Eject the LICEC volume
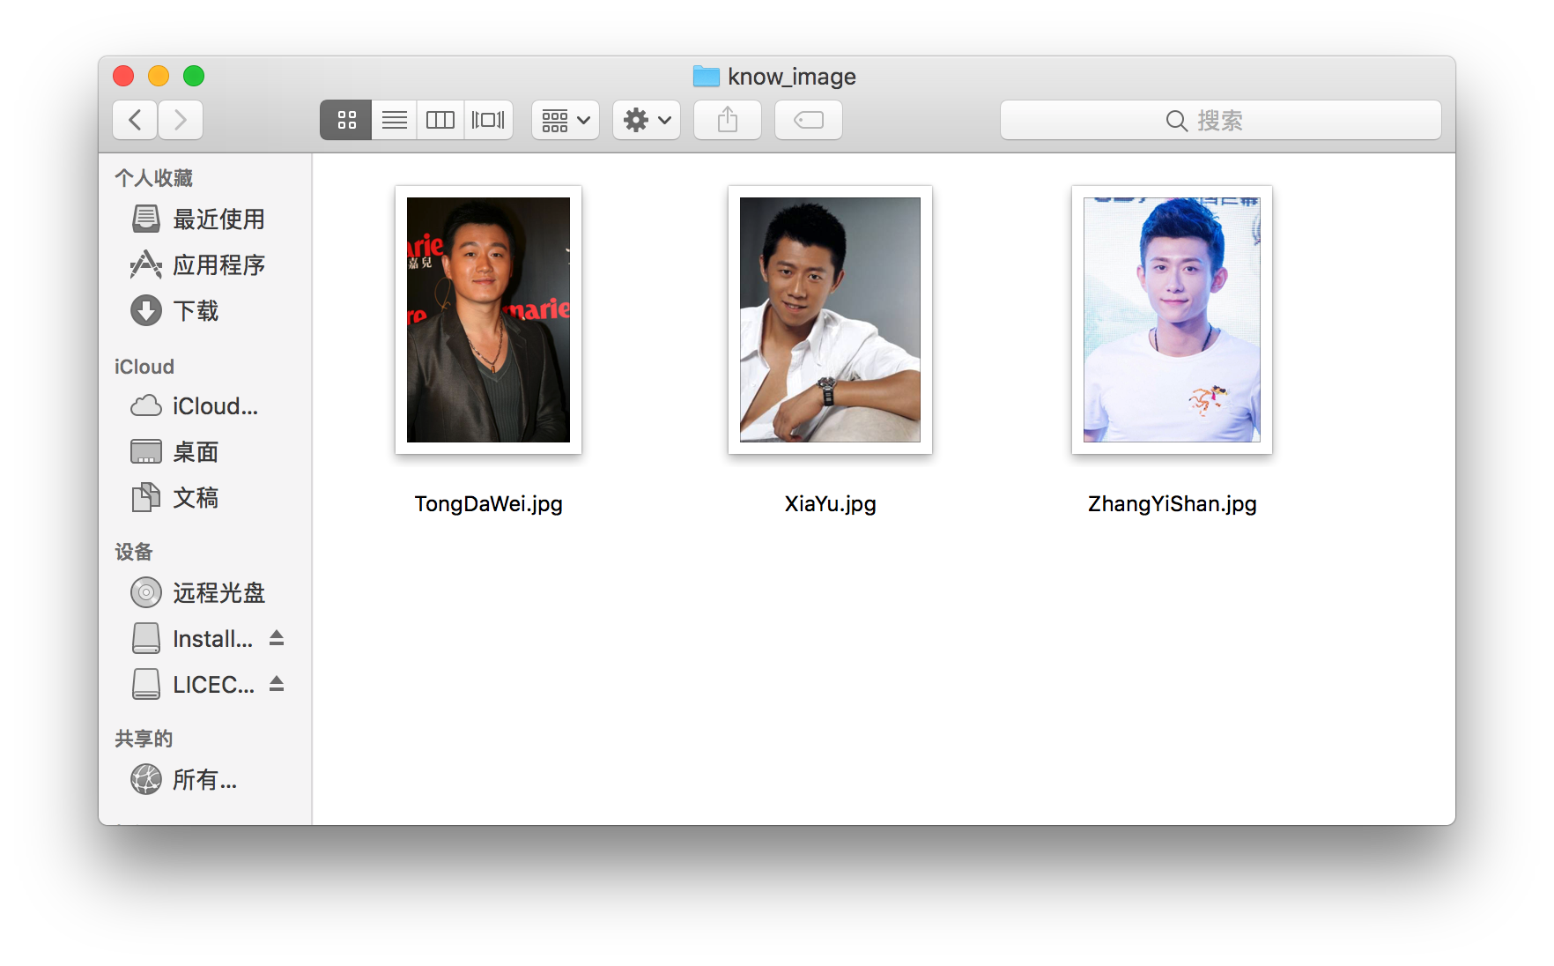Screen dimensions: 1554x966 point(276,684)
